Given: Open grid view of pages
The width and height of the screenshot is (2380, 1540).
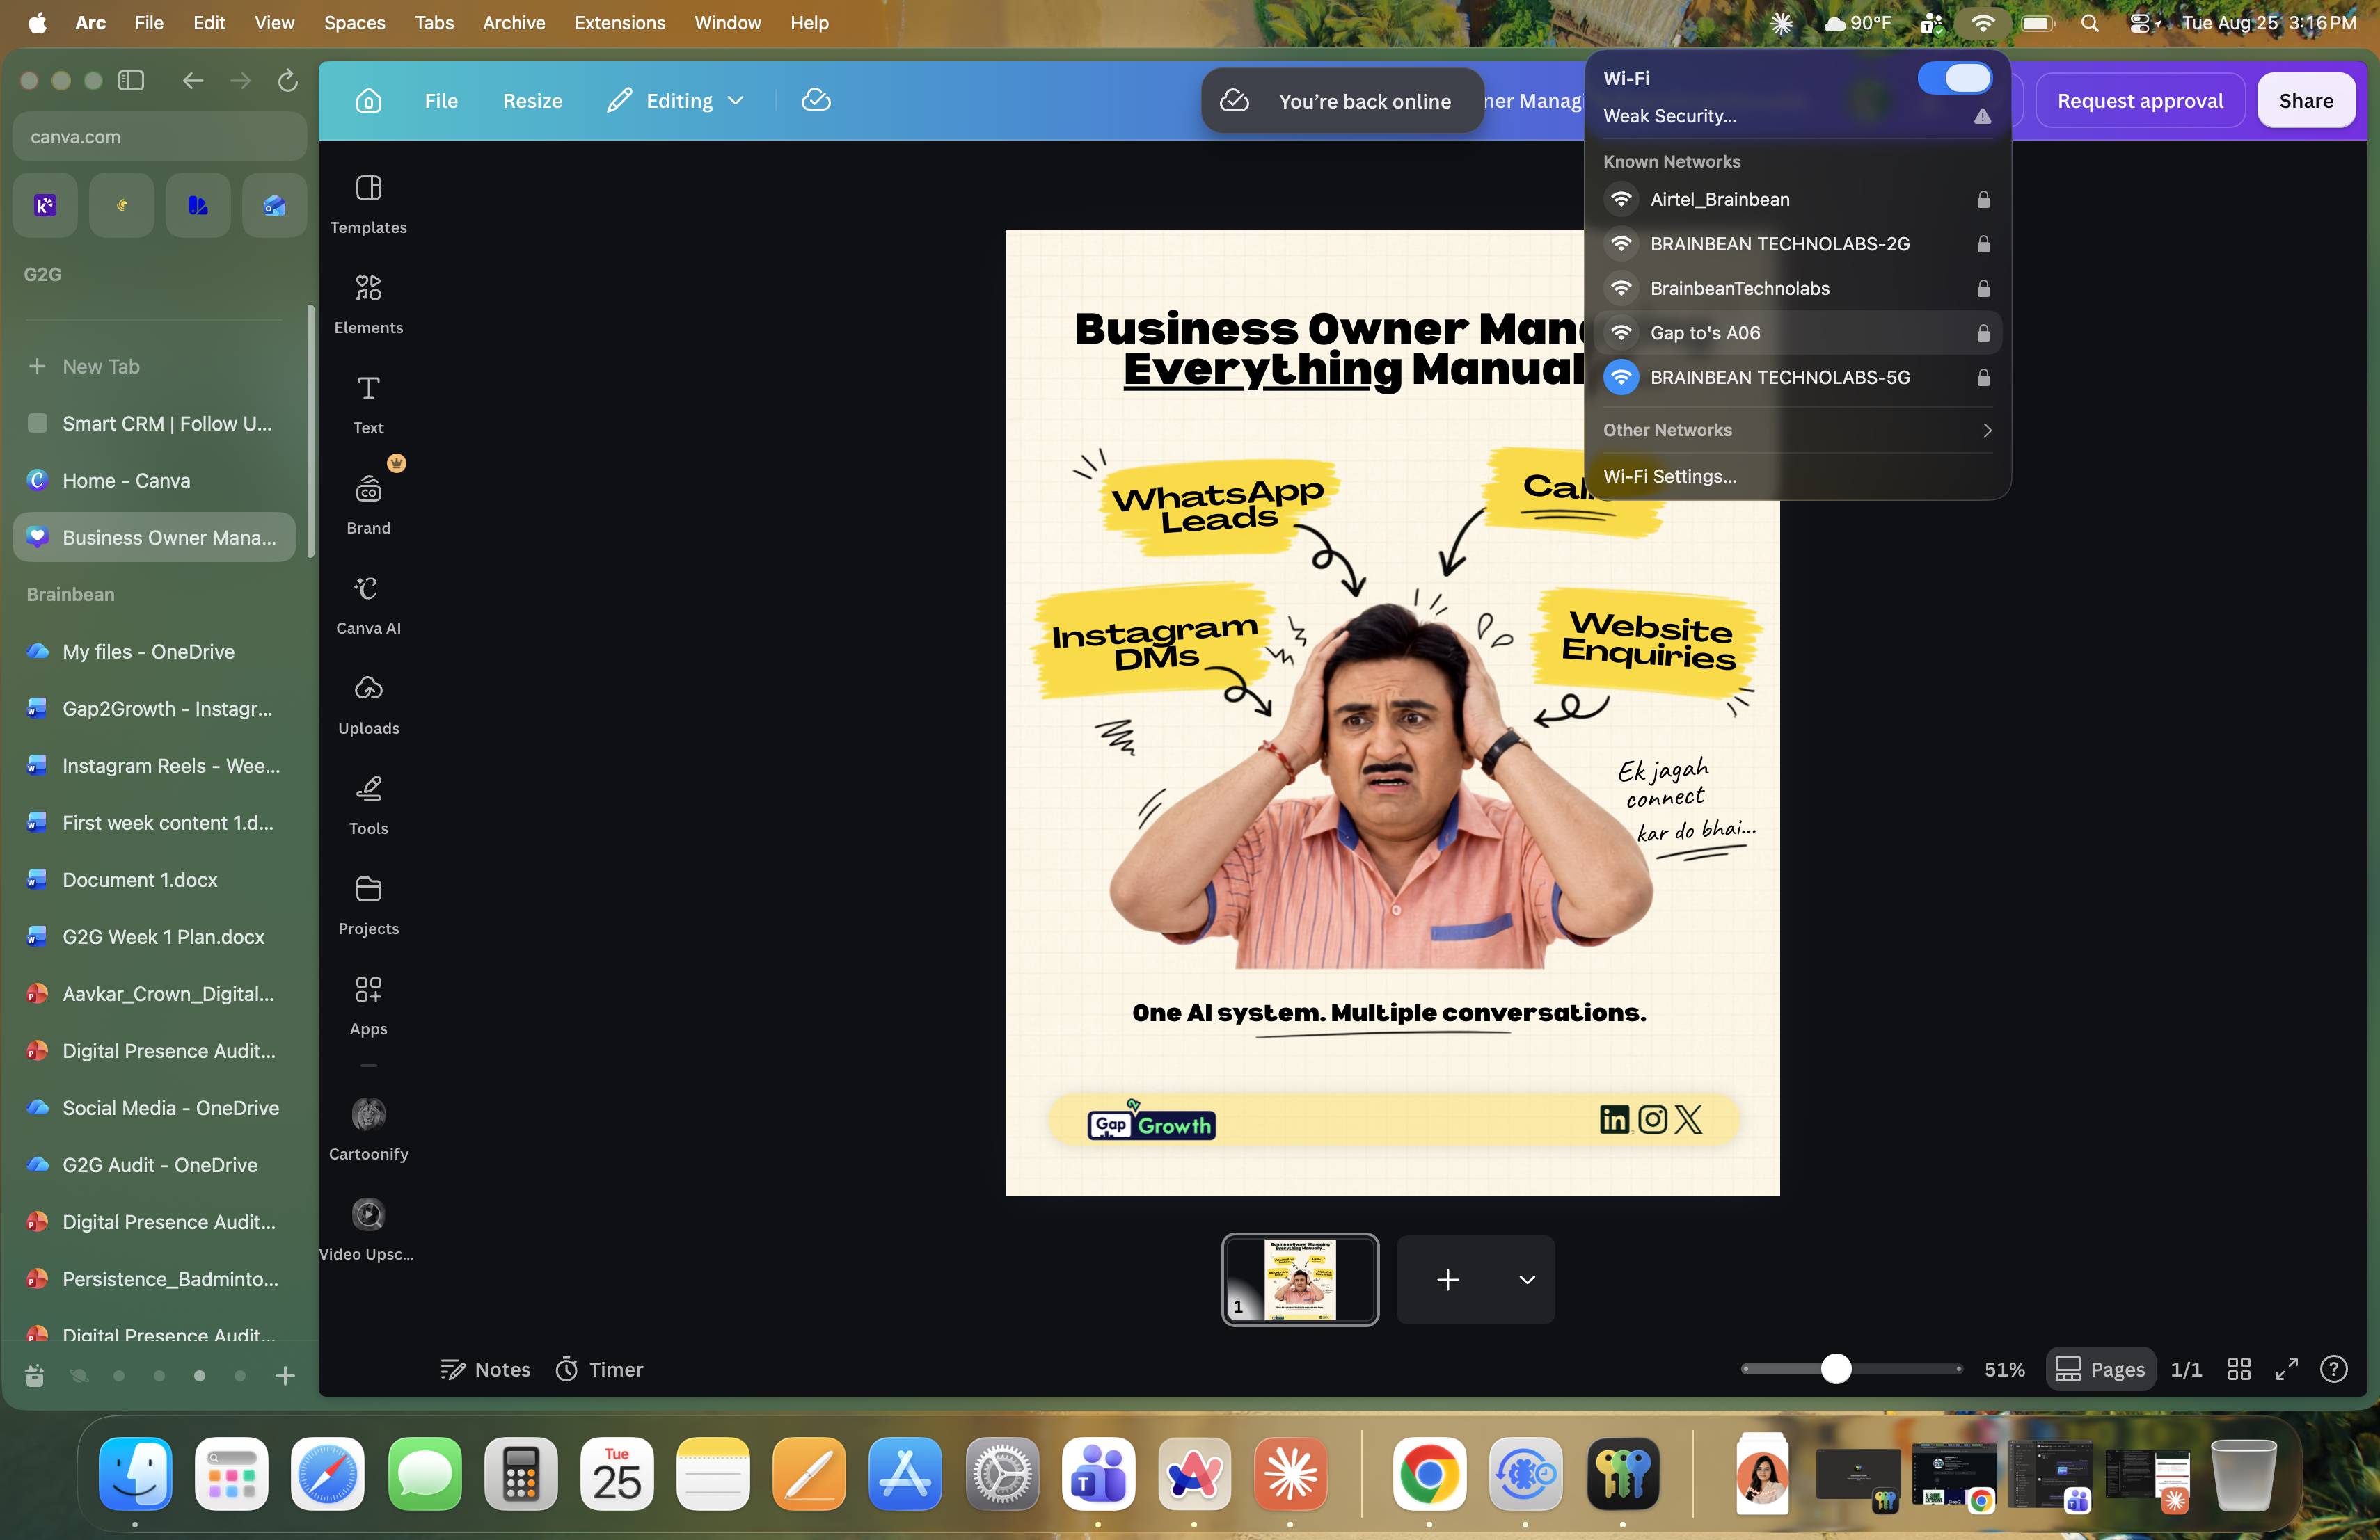Looking at the screenshot, I should pyautogui.click(x=2239, y=1368).
